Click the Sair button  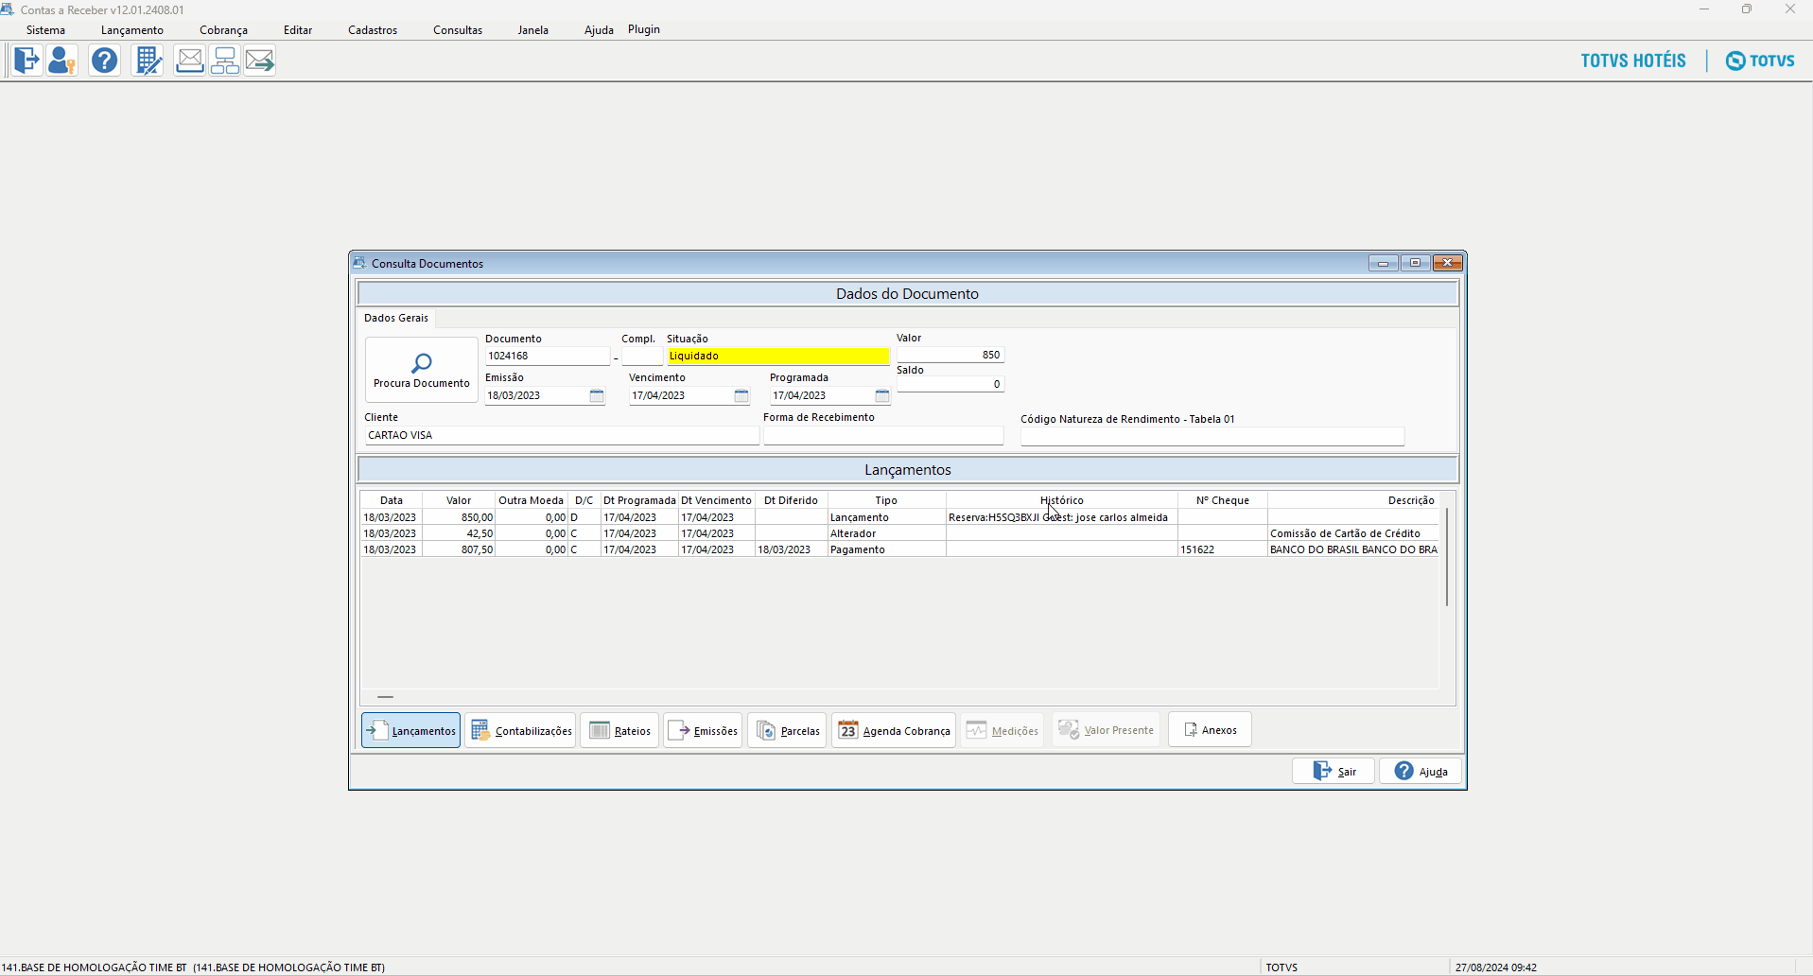click(x=1334, y=771)
